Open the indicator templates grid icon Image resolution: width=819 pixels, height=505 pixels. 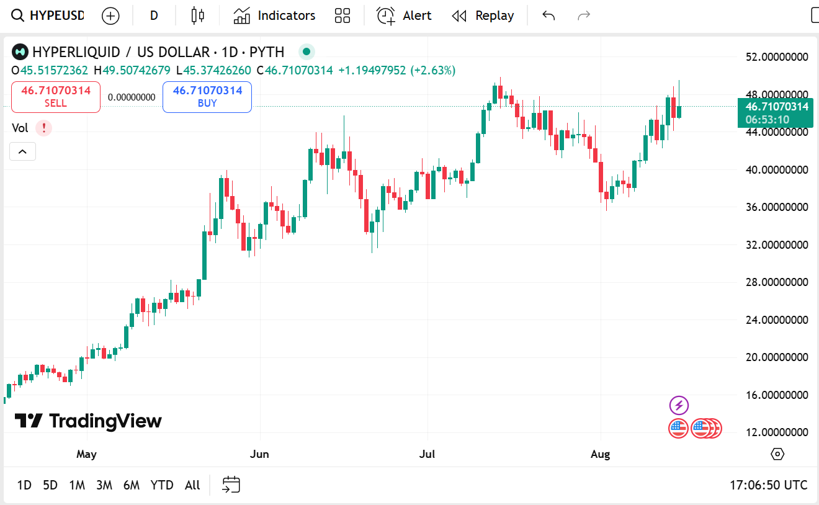342,16
